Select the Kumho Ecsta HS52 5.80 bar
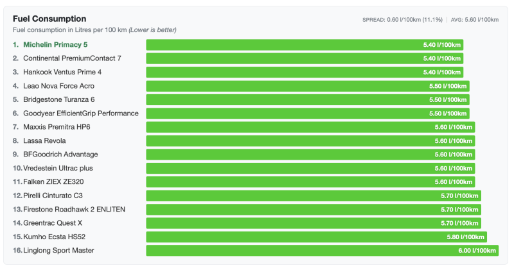This screenshot has height=268, width=514. (316, 237)
